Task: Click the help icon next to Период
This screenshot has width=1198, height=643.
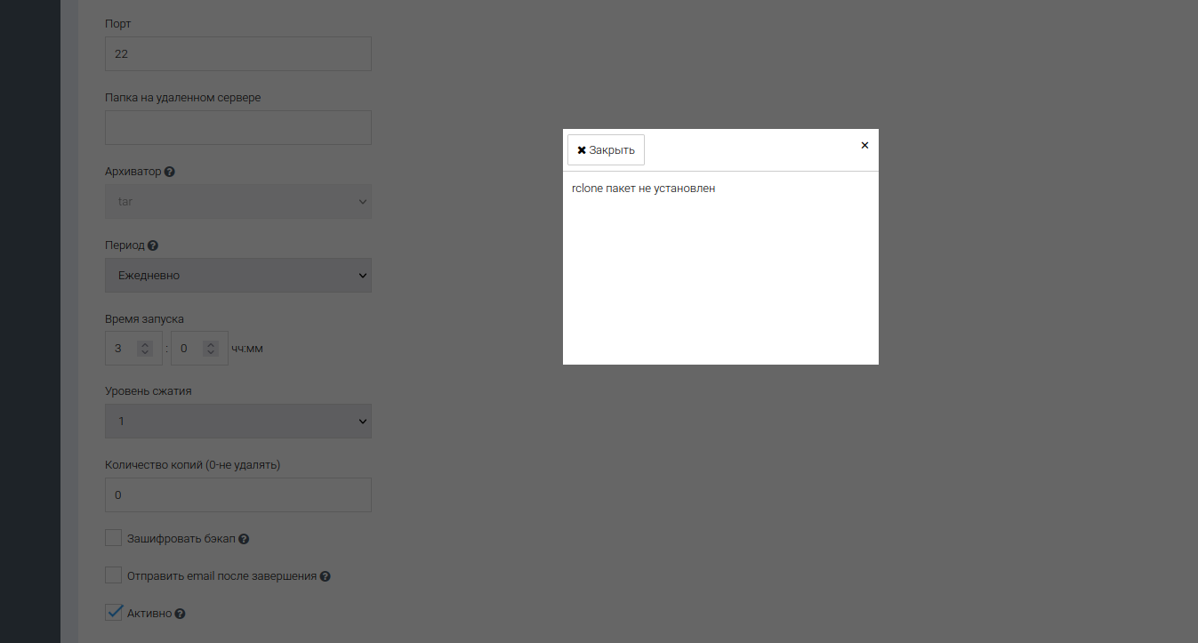Action: click(153, 245)
